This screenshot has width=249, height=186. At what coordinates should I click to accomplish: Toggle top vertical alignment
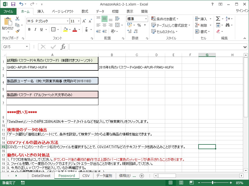tap(98, 18)
